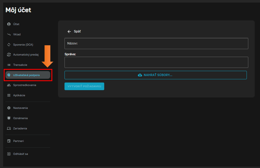Click the Vklad trend arrow icon
Image resolution: width=260 pixels, height=168 pixels.
(x=9, y=34)
